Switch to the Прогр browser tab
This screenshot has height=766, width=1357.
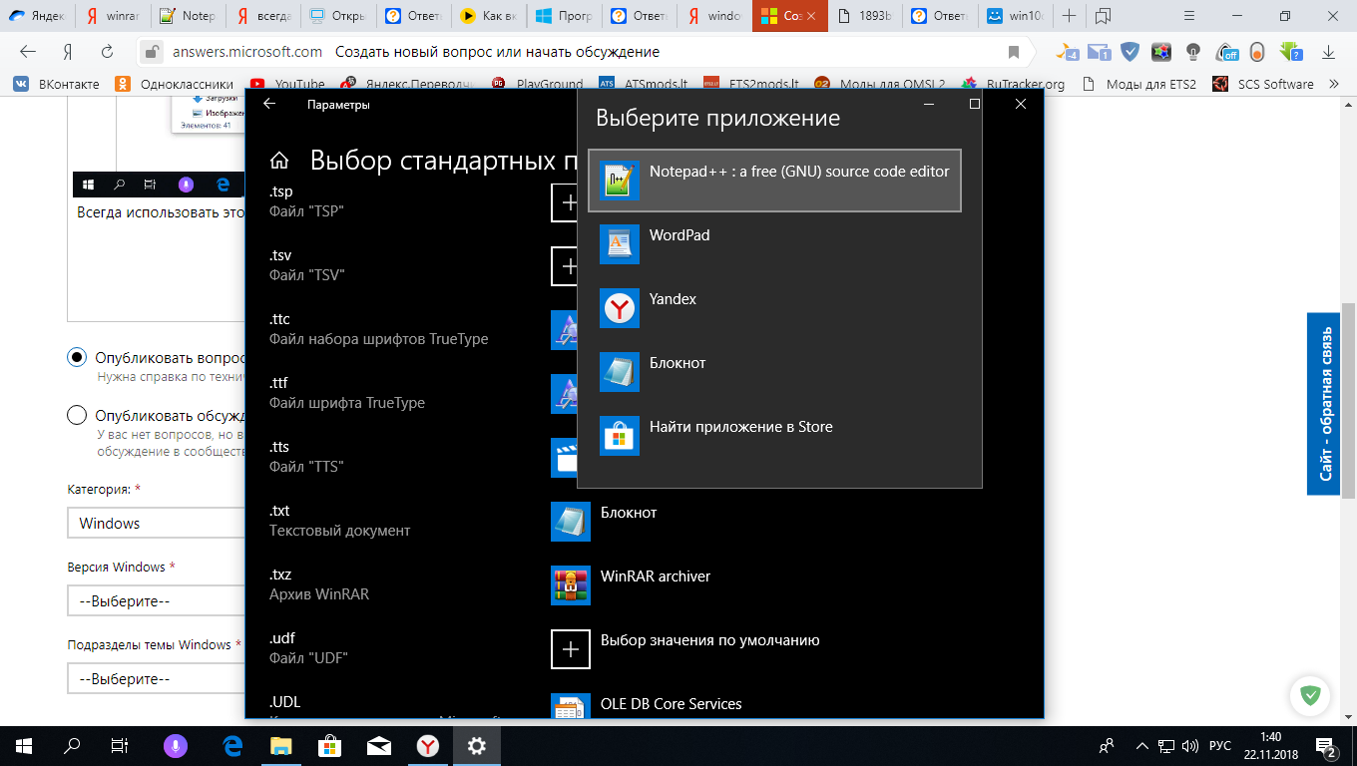pos(563,16)
